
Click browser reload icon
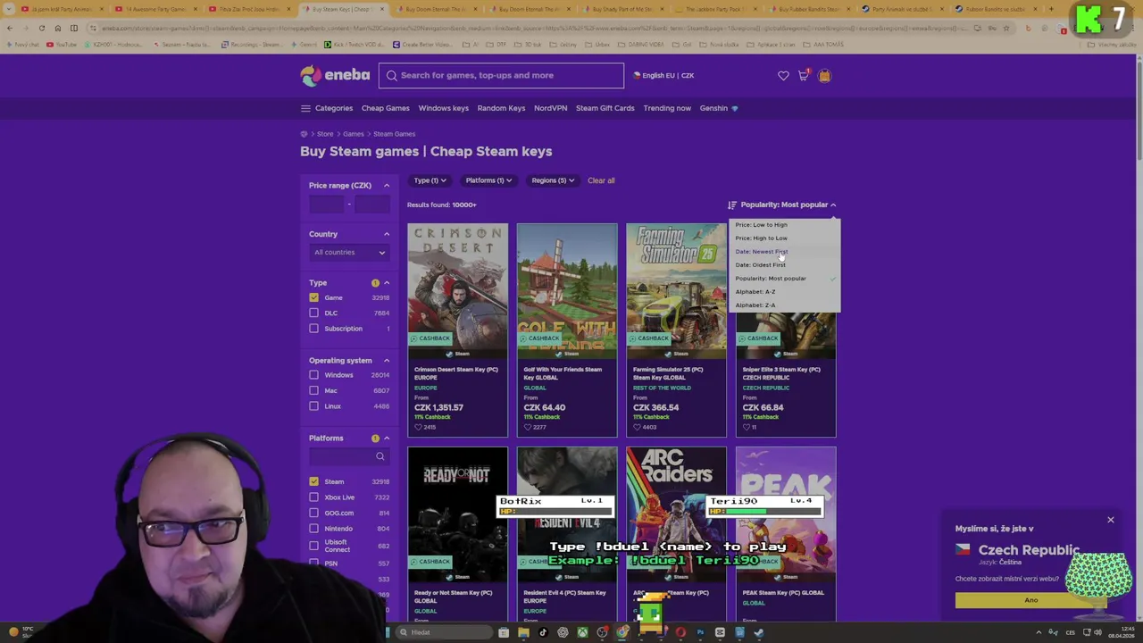(41, 28)
